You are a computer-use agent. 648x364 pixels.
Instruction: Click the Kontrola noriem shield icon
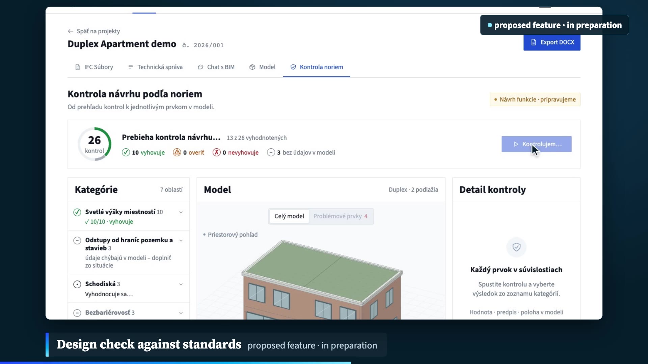point(293,67)
